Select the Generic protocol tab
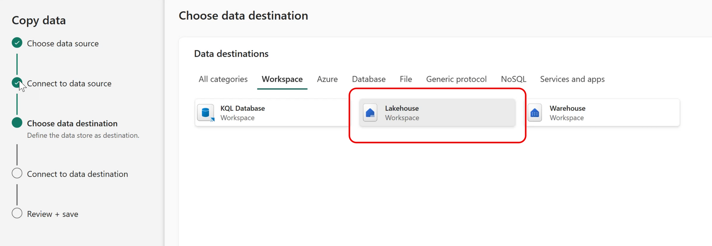Image resolution: width=712 pixels, height=246 pixels. (x=456, y=79)
